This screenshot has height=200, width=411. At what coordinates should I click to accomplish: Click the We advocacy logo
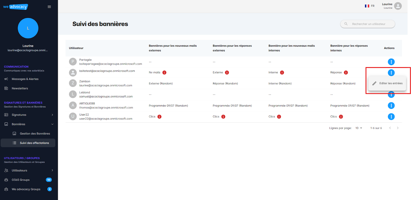(15, 7)
